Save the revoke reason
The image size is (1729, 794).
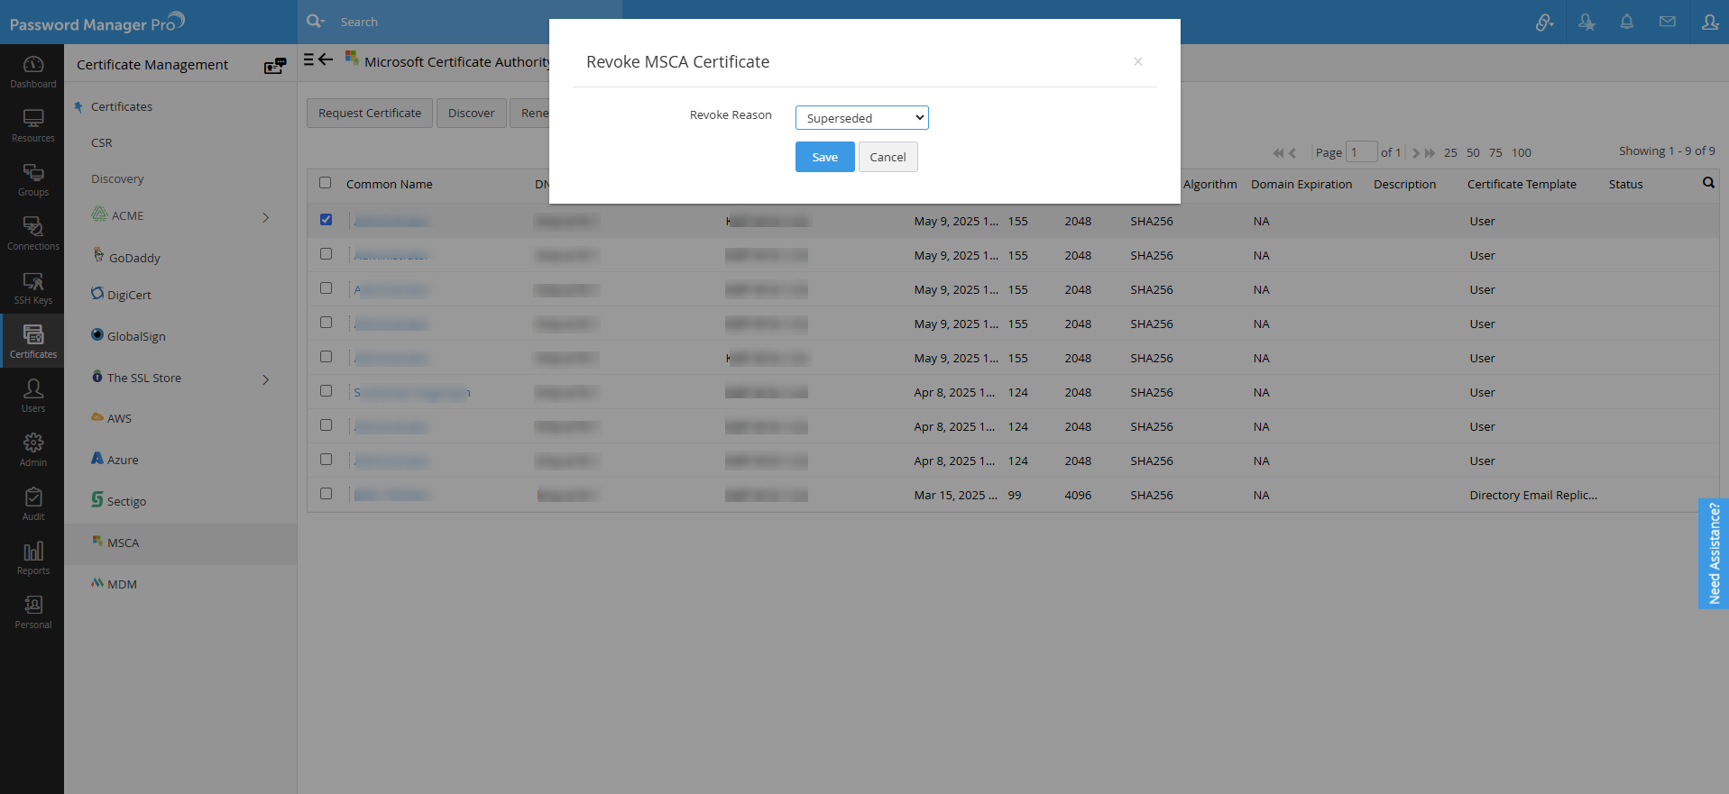[x=824, y=157]
